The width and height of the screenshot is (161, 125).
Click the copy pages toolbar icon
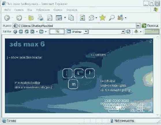[71, 18]
